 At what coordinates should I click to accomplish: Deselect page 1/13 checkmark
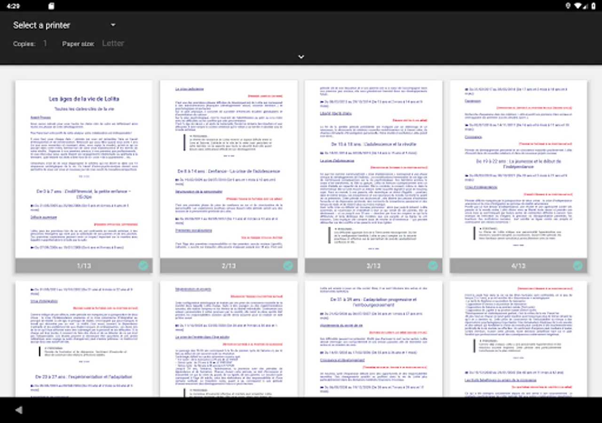click(x=143, y=266)
